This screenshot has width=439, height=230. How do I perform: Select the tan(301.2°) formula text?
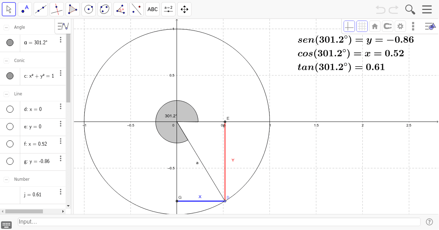[x=341, y=67]
